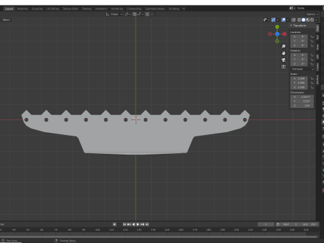
Task: Open the Scene selector icon
Action: (292, 8)
